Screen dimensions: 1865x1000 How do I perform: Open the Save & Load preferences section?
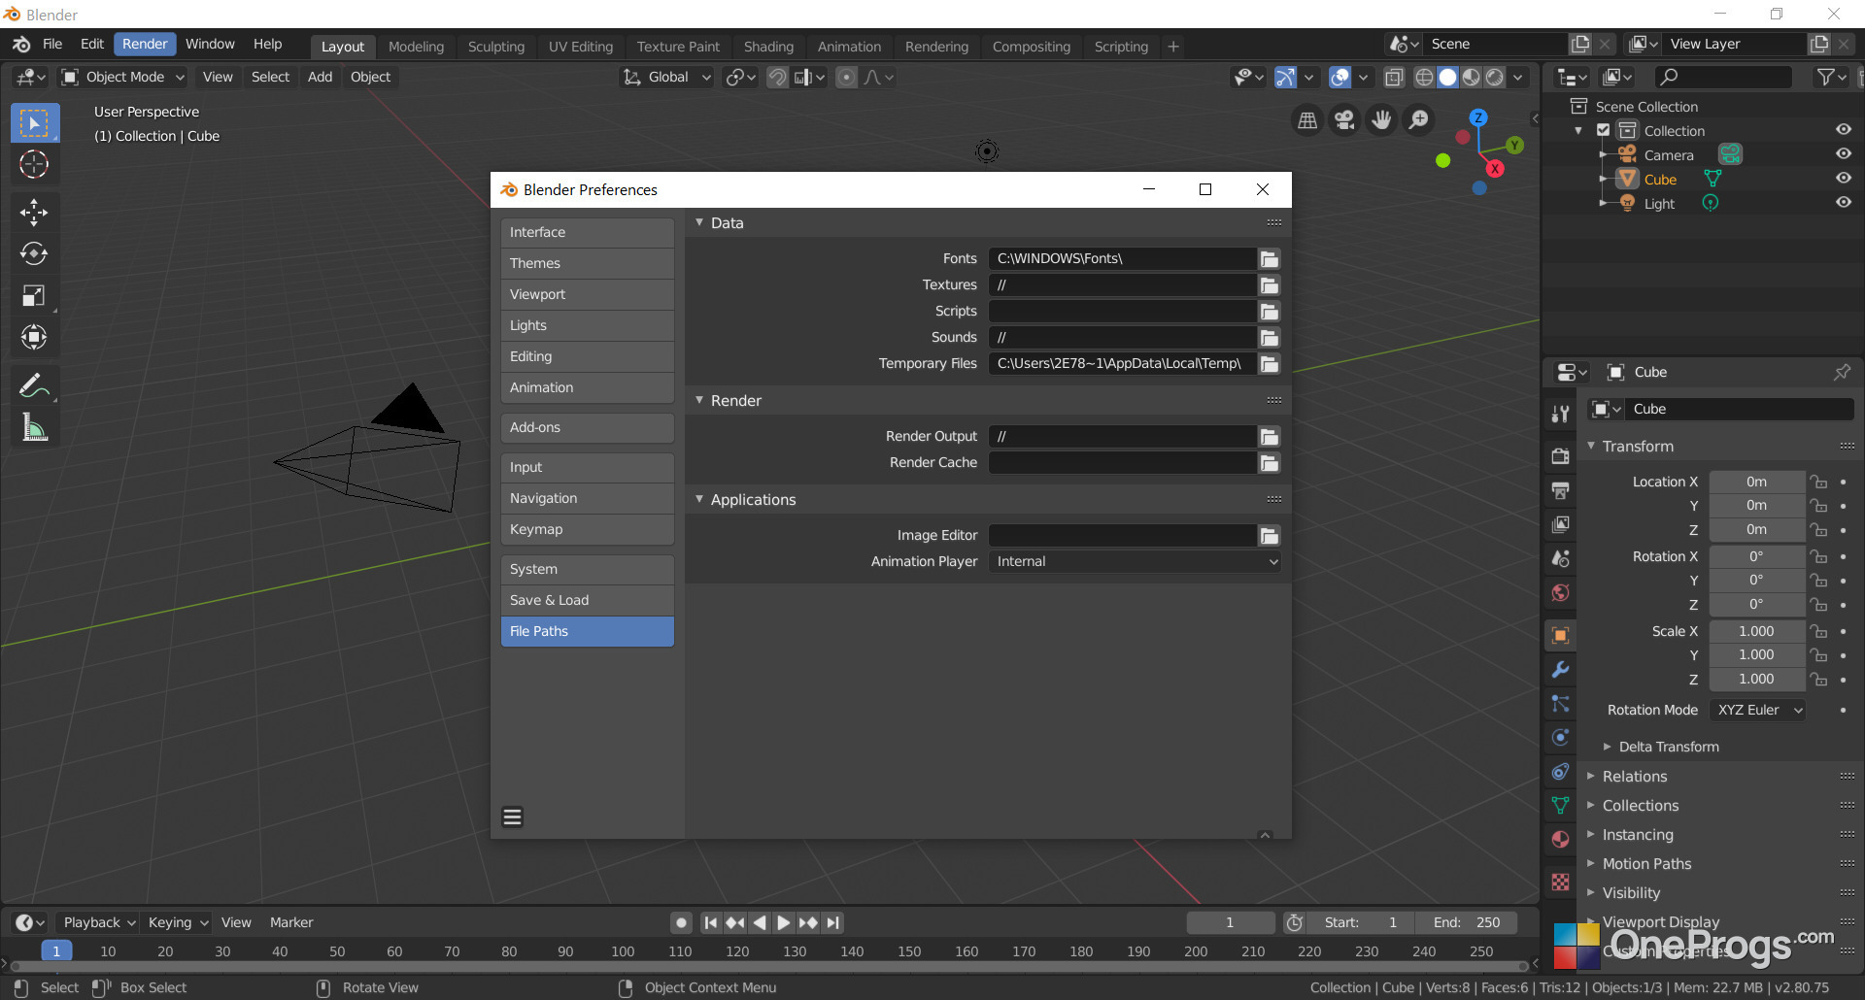point(587,600)
